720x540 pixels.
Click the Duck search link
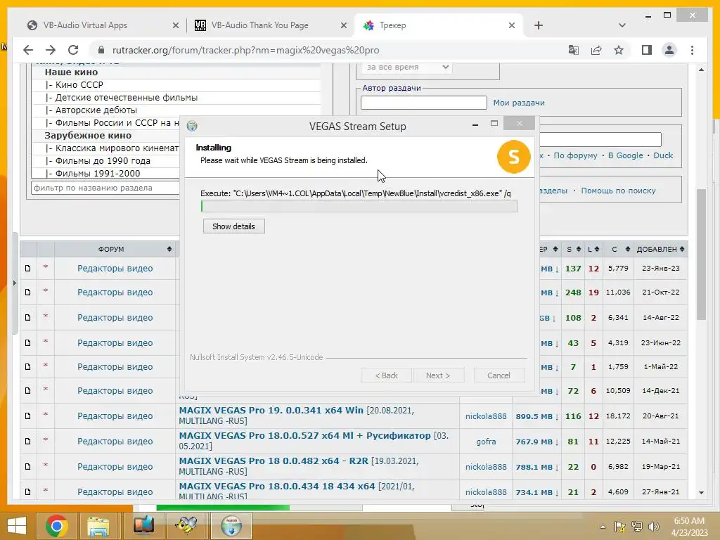663,155
